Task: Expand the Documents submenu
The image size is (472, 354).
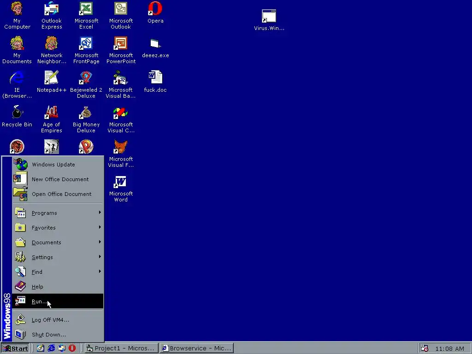Action: (x=58, y=242)
